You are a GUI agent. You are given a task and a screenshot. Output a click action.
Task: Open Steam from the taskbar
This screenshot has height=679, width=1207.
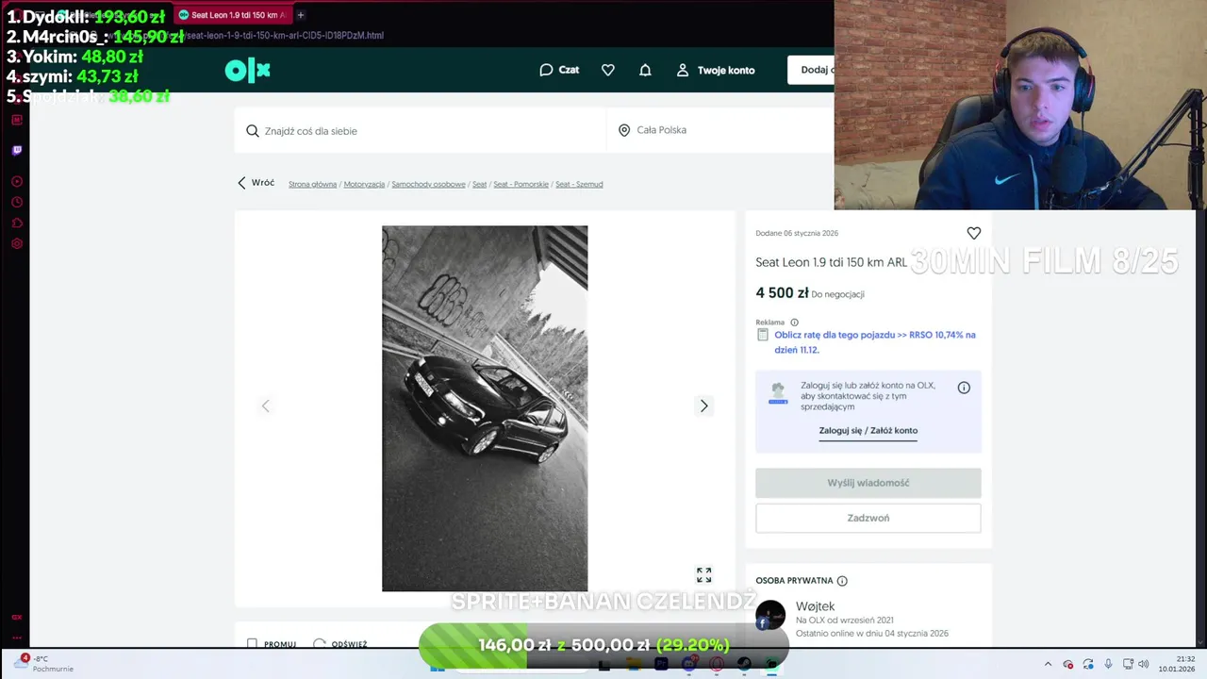tap(744, 664)
